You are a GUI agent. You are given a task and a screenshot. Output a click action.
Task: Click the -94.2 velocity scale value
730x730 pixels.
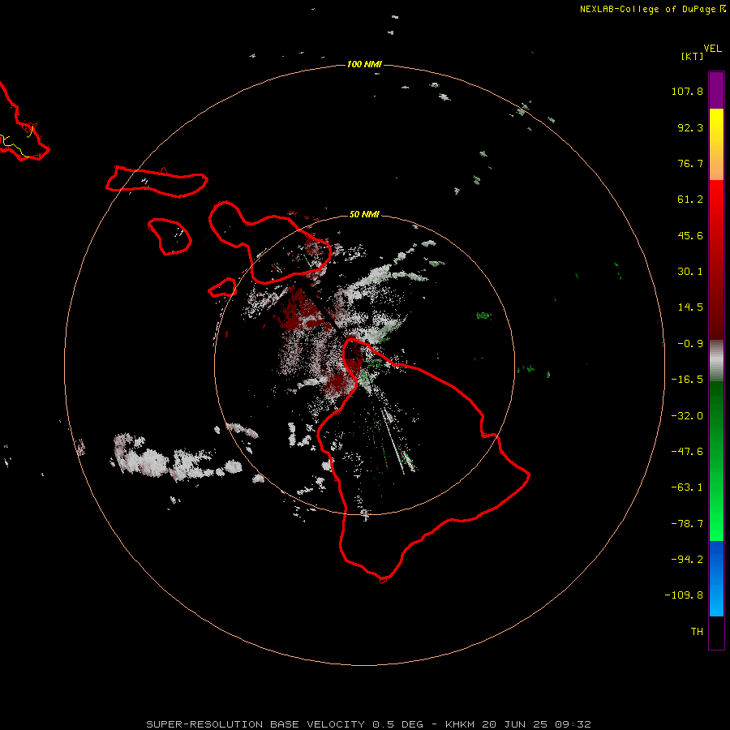point(687,560)
